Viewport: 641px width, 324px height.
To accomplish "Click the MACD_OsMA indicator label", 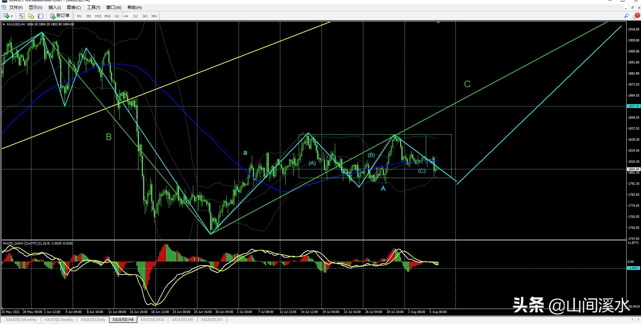I will [38, 243].
